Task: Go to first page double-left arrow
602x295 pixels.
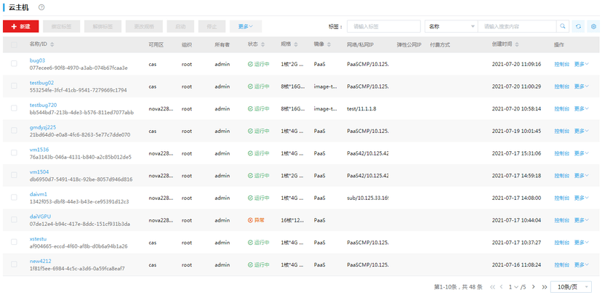Action: click(x=493, y=287)
